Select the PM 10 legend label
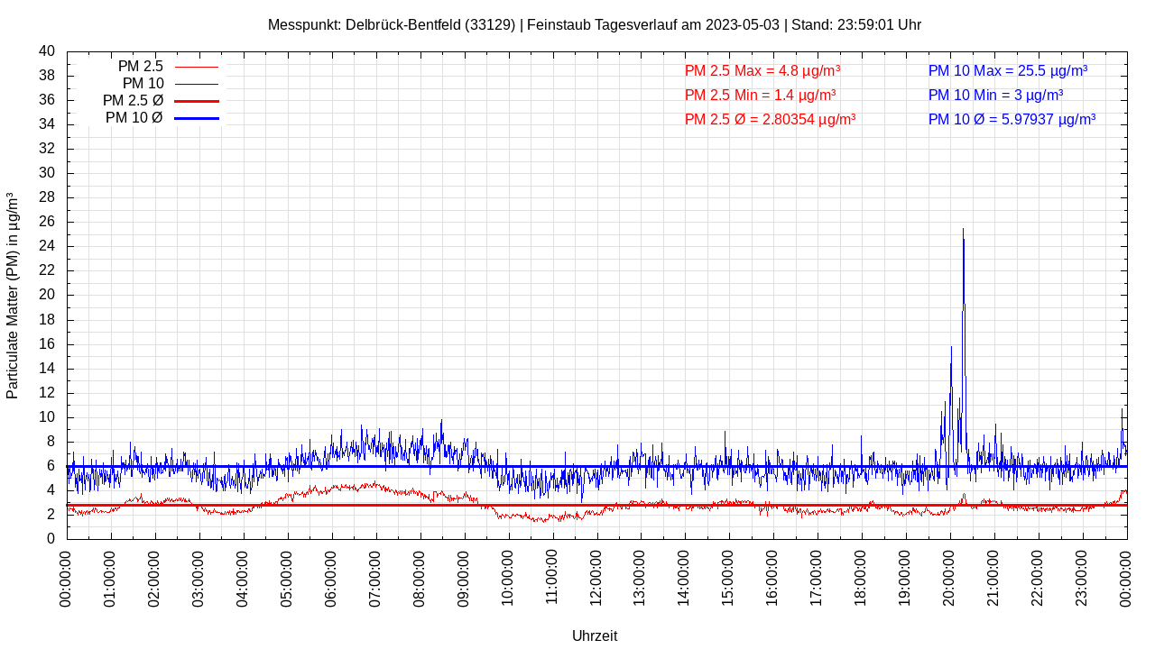The image size is (1155, 649). pyautogui.click(x=143, y=84)
